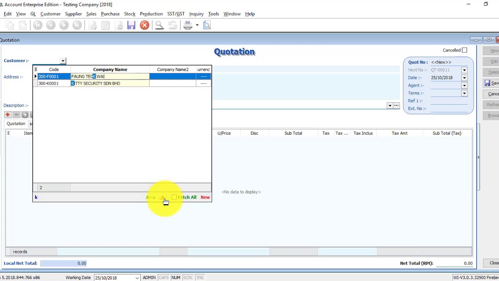Screen dimensions: 499x281
Task: Click the red Cancel circle icon
Action: point(145,25)
